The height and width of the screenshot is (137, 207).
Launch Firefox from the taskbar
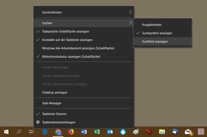(x=71, y=132)
